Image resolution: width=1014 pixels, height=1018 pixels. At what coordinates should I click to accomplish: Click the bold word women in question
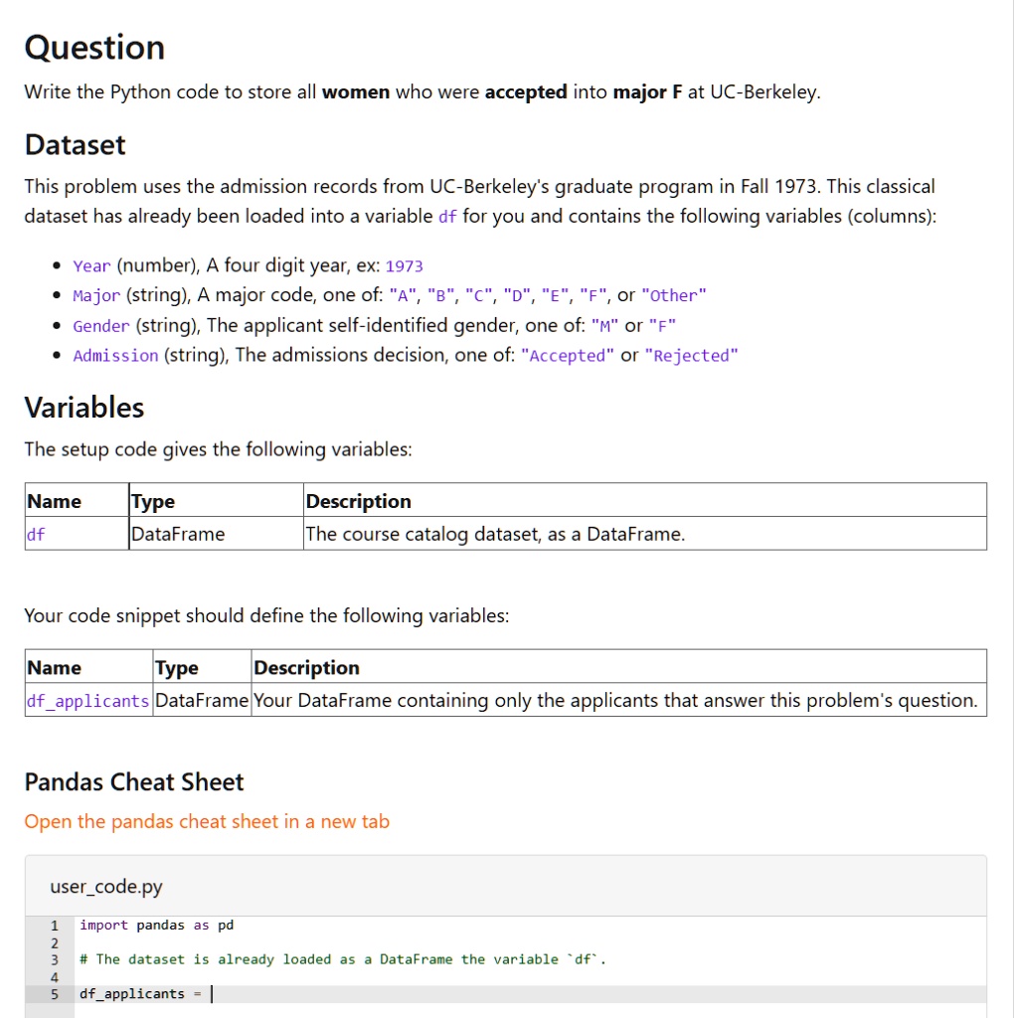tap(356, 92)
